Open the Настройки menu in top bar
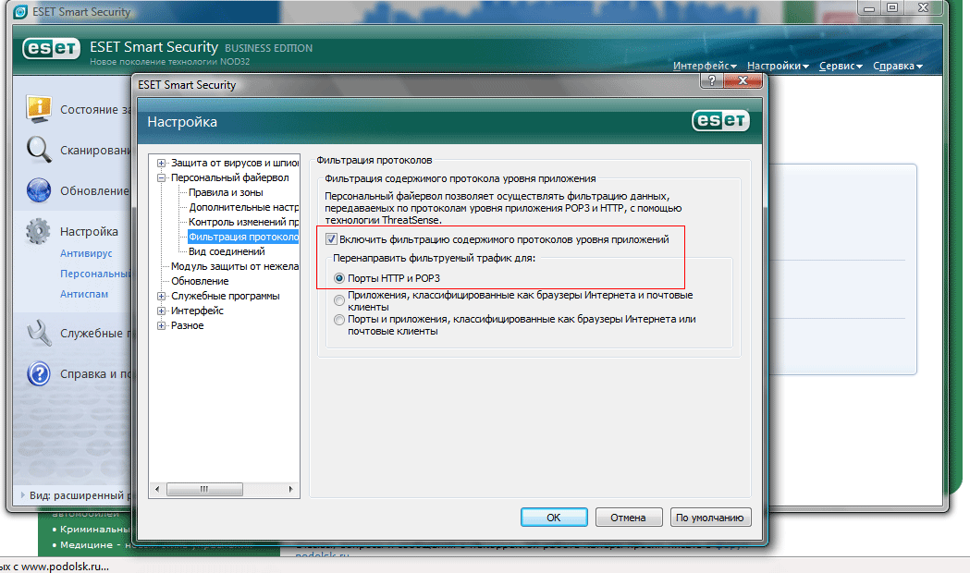 777,66
